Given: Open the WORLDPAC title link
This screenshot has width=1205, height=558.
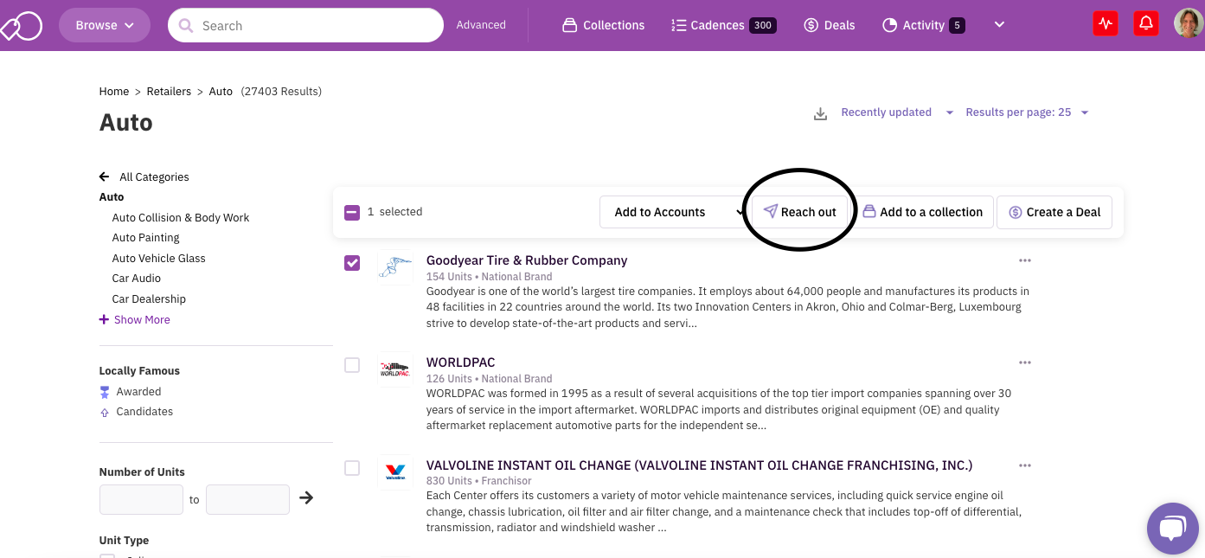Looking at the screenshot, I should (461, 362).
